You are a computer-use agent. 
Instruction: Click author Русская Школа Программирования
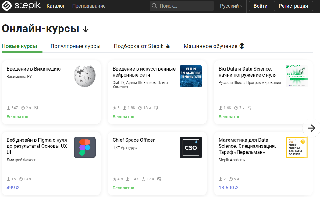[250, 83]
